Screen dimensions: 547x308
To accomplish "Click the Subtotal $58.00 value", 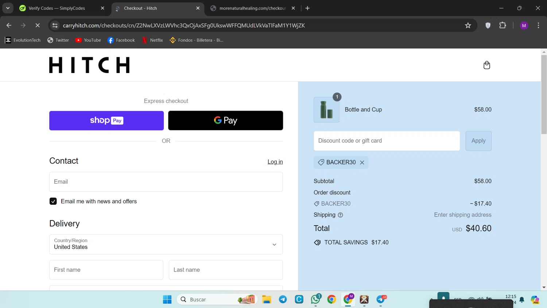I will click(483, 181).
